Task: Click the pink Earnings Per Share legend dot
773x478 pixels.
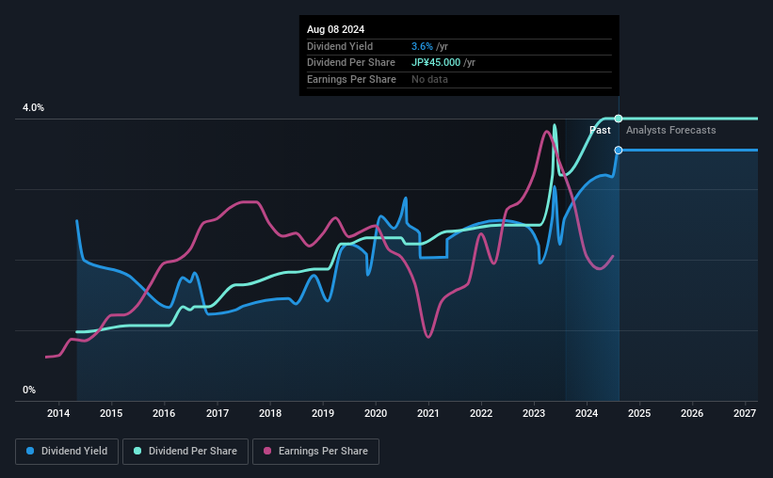Action: pyautogui.click(x=267, y=451)
